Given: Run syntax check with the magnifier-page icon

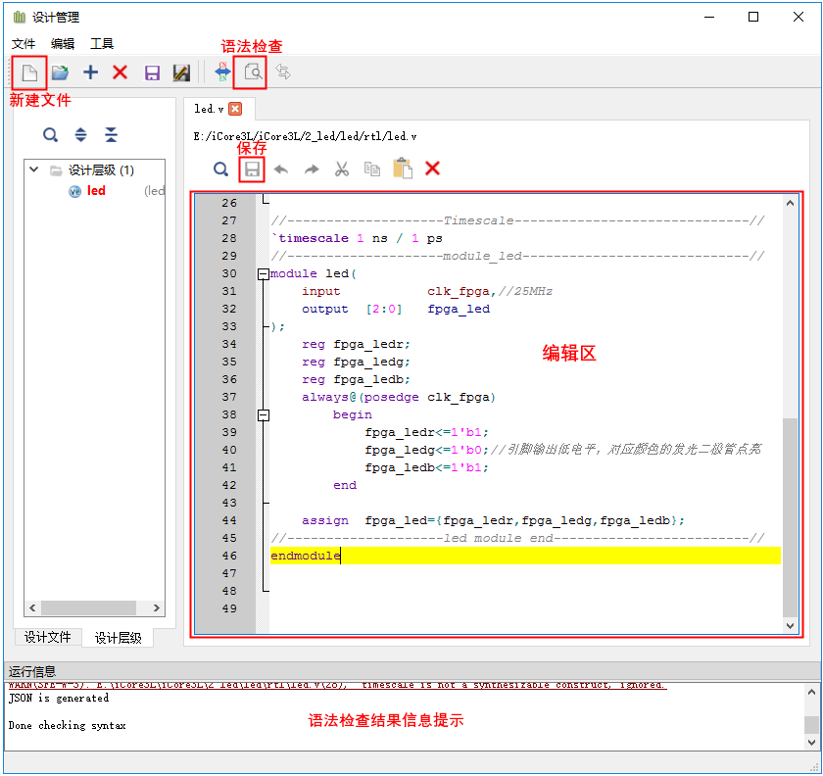Looking at the screenshot, I should (253, 73).
